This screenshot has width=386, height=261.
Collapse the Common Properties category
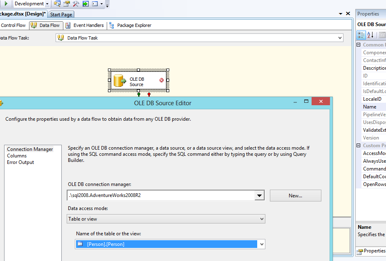point(359,45)
